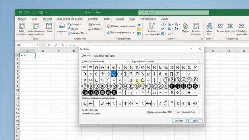Switch to the Vista tab

pos(132,19)
